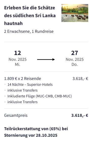Click the bold Gesamtpreis total 3.618,- €
The width and height of the screenshot is (93, 141).
(x=80, y=115)
